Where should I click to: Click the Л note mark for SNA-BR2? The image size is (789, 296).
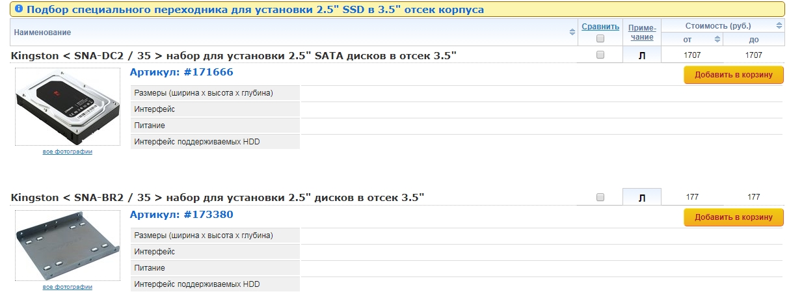(642, 198)
